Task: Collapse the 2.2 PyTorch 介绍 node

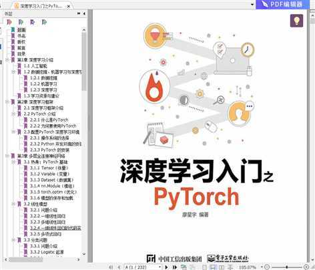Action: click(x=13, y=114)
